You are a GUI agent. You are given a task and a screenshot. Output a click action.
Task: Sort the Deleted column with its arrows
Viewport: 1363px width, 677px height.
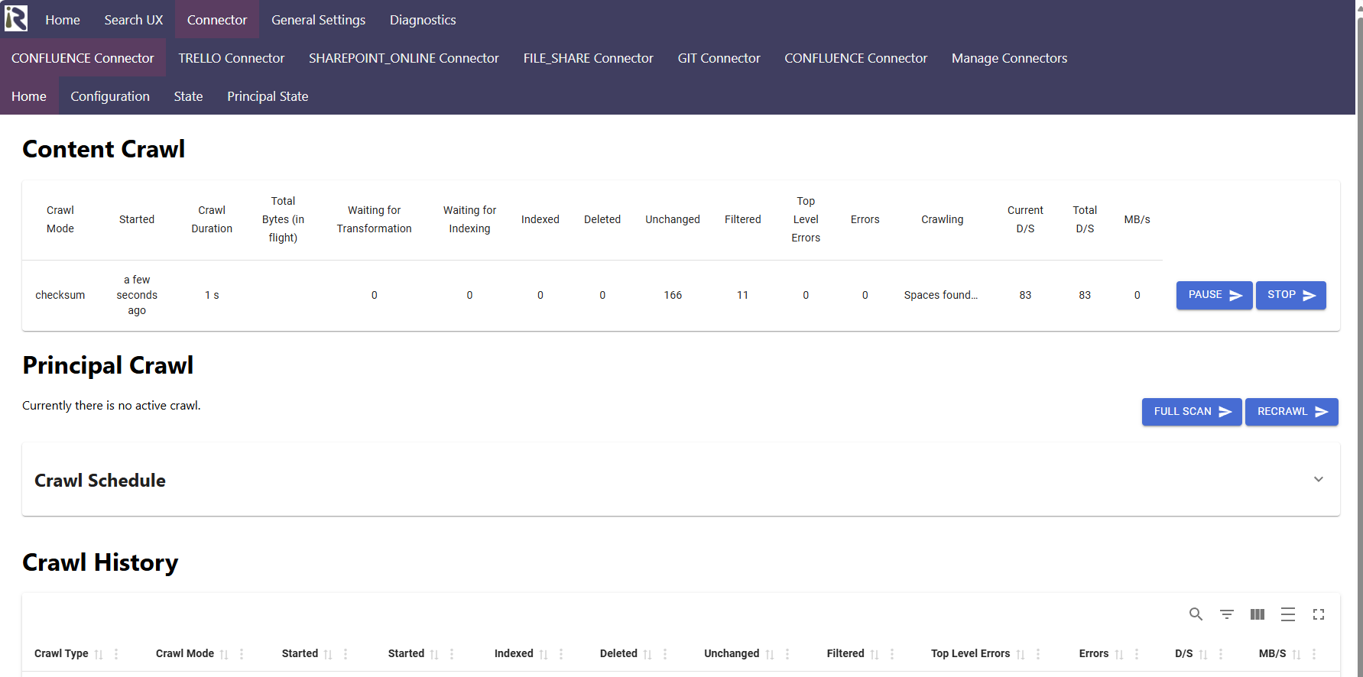(647, 654)
